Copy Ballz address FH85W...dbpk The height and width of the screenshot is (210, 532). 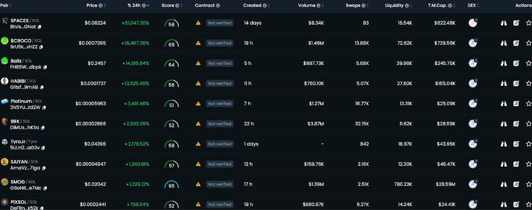[x=45, y=67]
